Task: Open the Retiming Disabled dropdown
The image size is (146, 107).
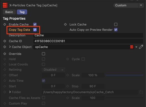Action: [x=53, y=70]
